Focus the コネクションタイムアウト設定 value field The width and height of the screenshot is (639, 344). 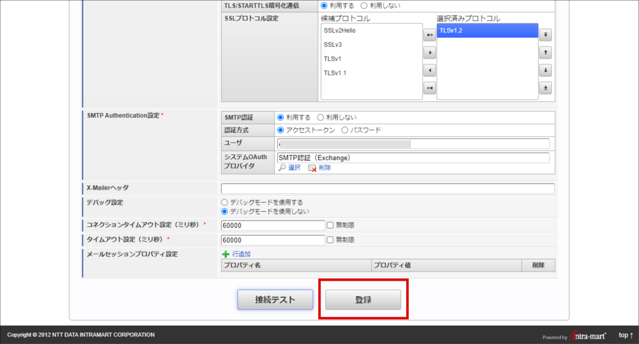(x=273, y=226)
